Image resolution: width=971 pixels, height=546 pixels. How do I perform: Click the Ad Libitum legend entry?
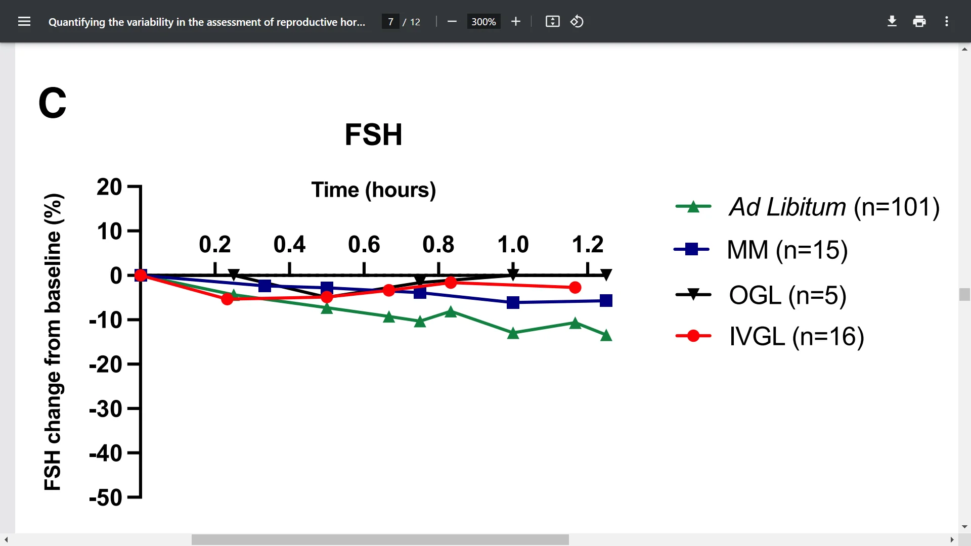tap(808, 207)
